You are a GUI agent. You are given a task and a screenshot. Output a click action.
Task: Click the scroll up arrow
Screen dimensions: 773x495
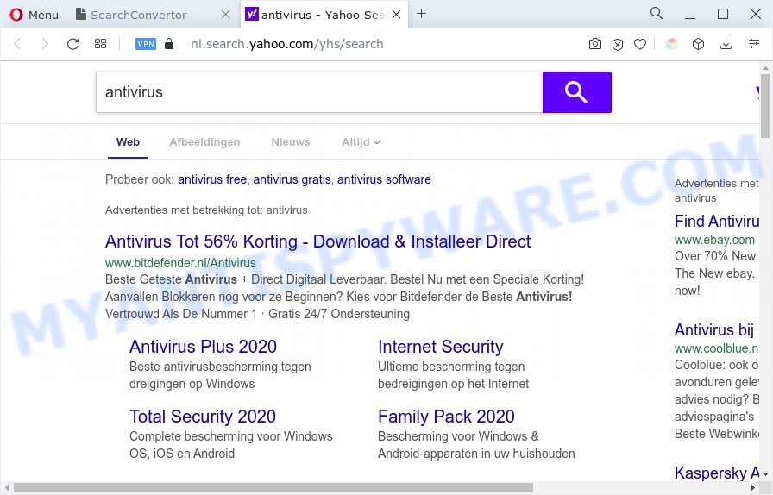pos(765,68)
